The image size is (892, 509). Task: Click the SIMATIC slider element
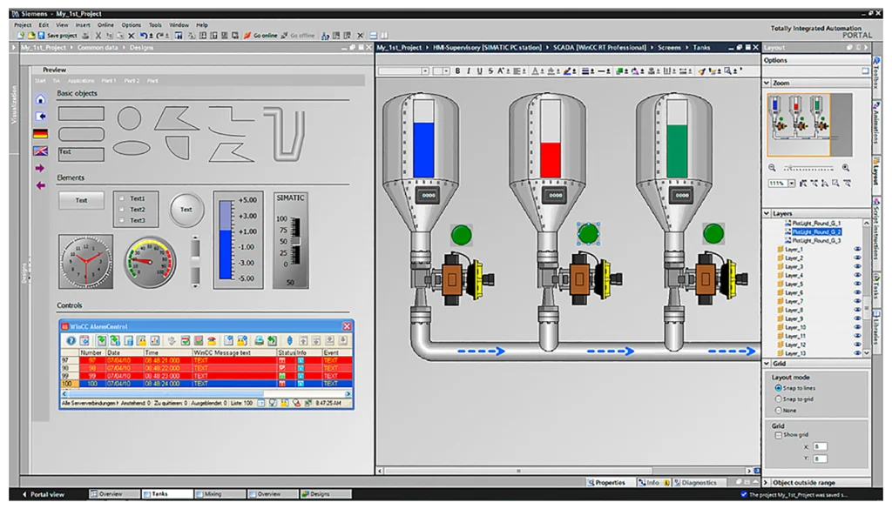pos(291,240)
